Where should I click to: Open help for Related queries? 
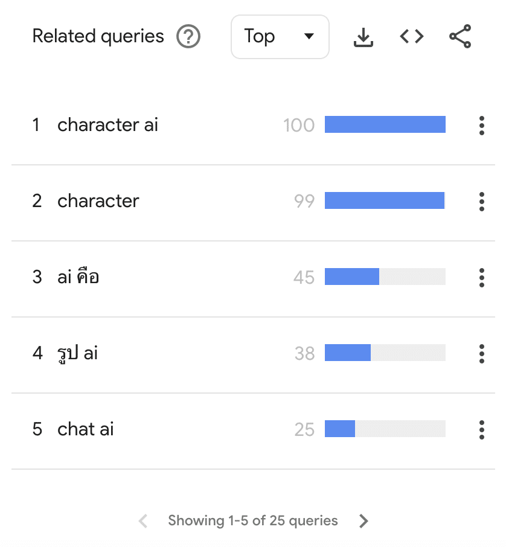coord(188,36)
